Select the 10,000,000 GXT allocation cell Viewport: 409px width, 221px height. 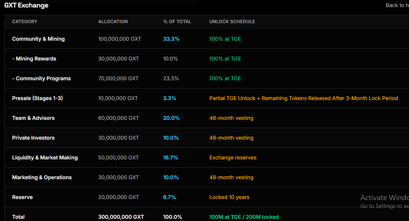(118, 98)
